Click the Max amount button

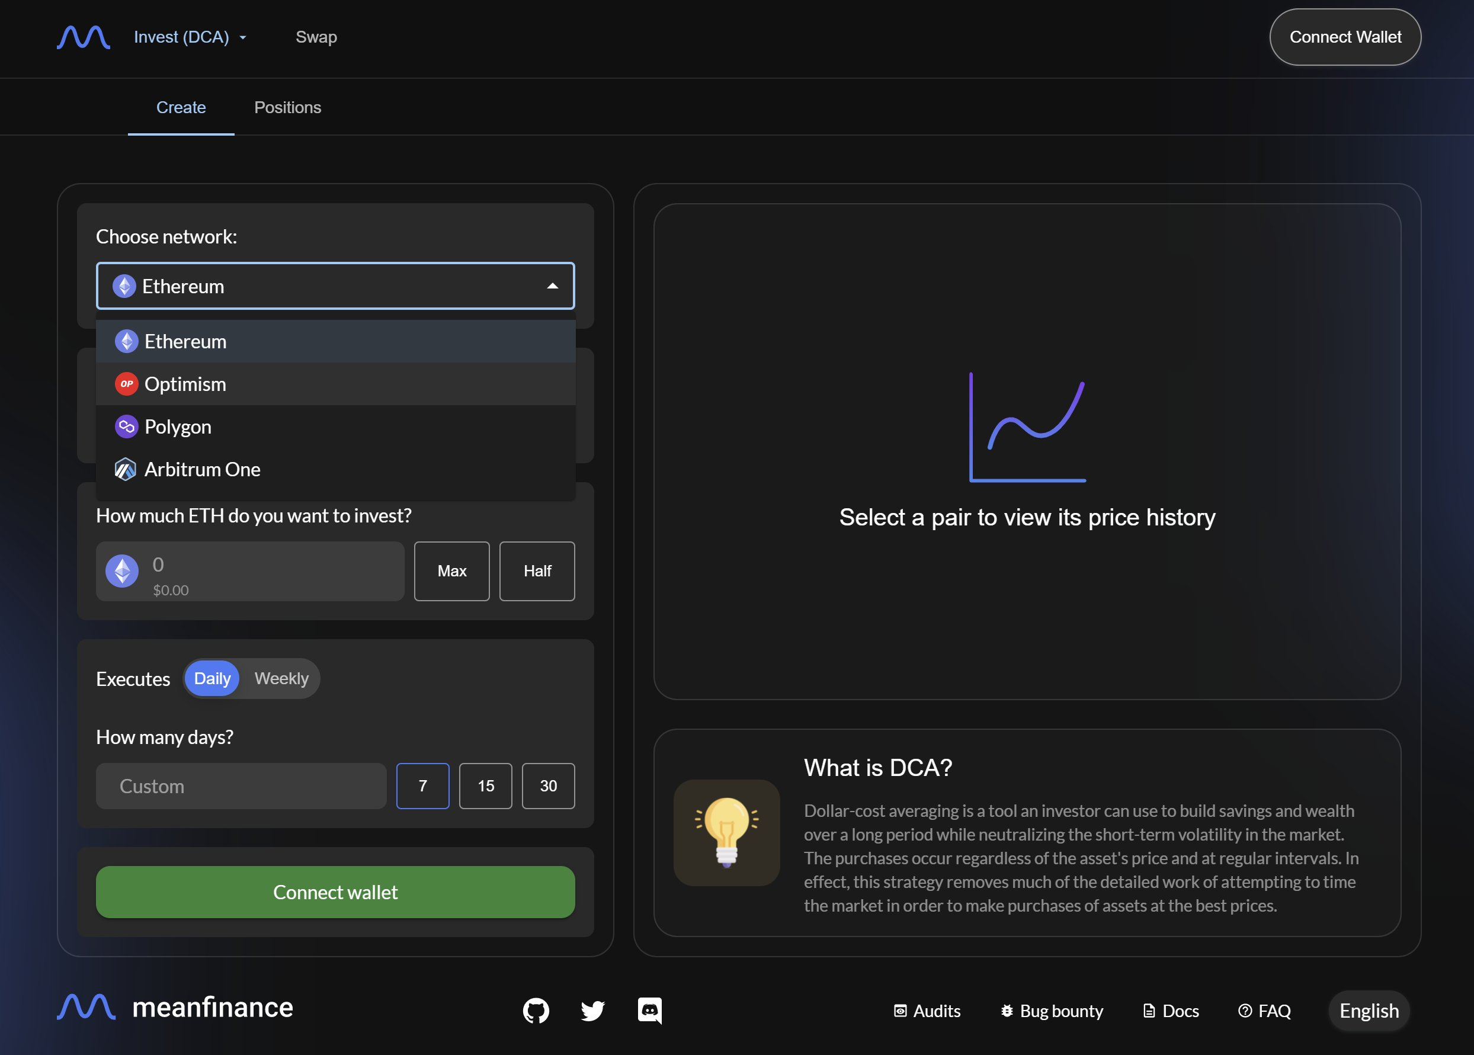[451, 571]
